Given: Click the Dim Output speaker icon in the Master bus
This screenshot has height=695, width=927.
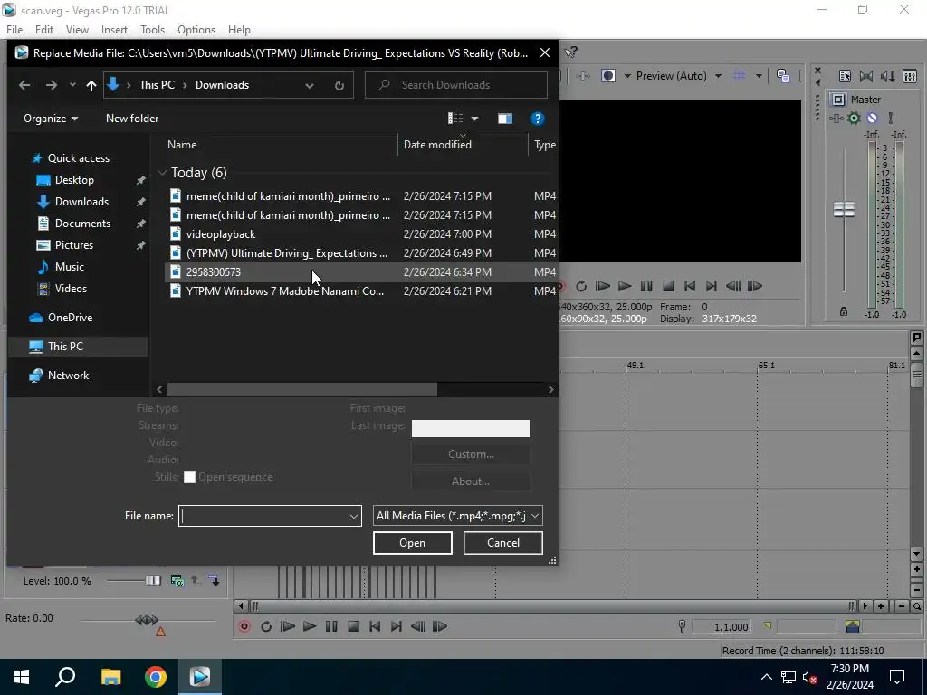Looking at the screenshot, I should coord(888,76).
